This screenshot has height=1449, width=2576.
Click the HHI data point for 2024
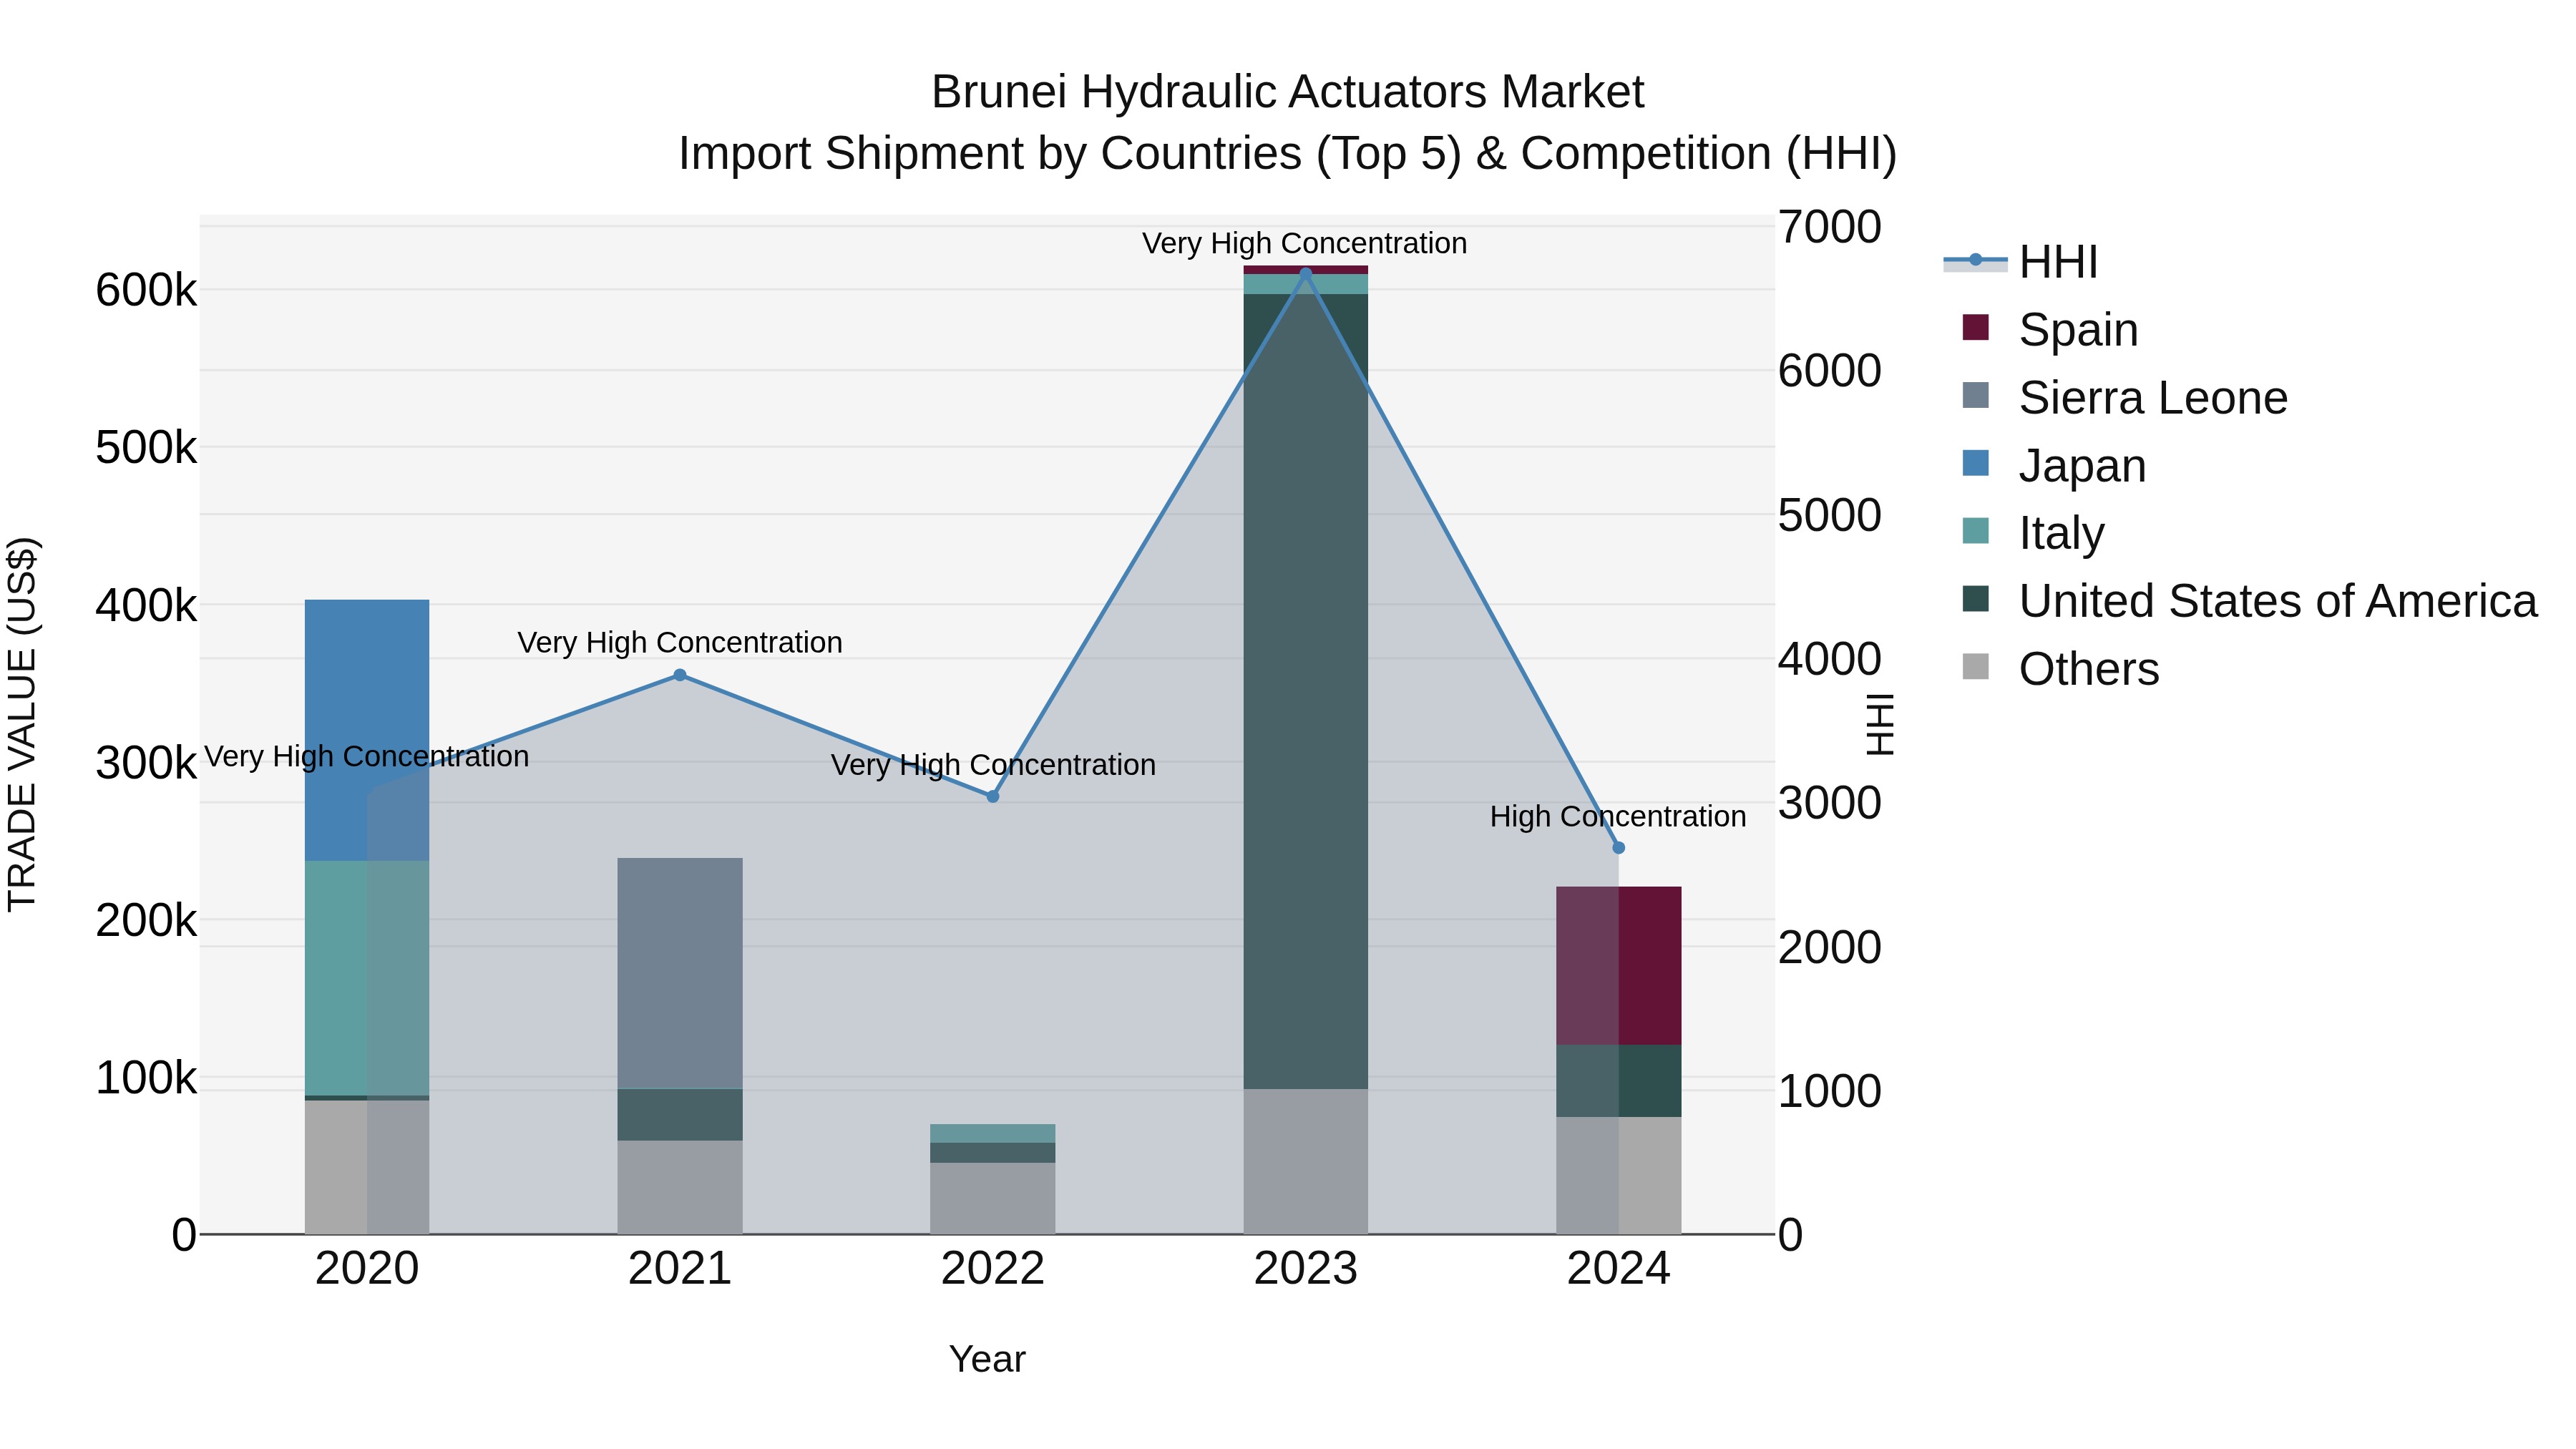point(1619,848)
